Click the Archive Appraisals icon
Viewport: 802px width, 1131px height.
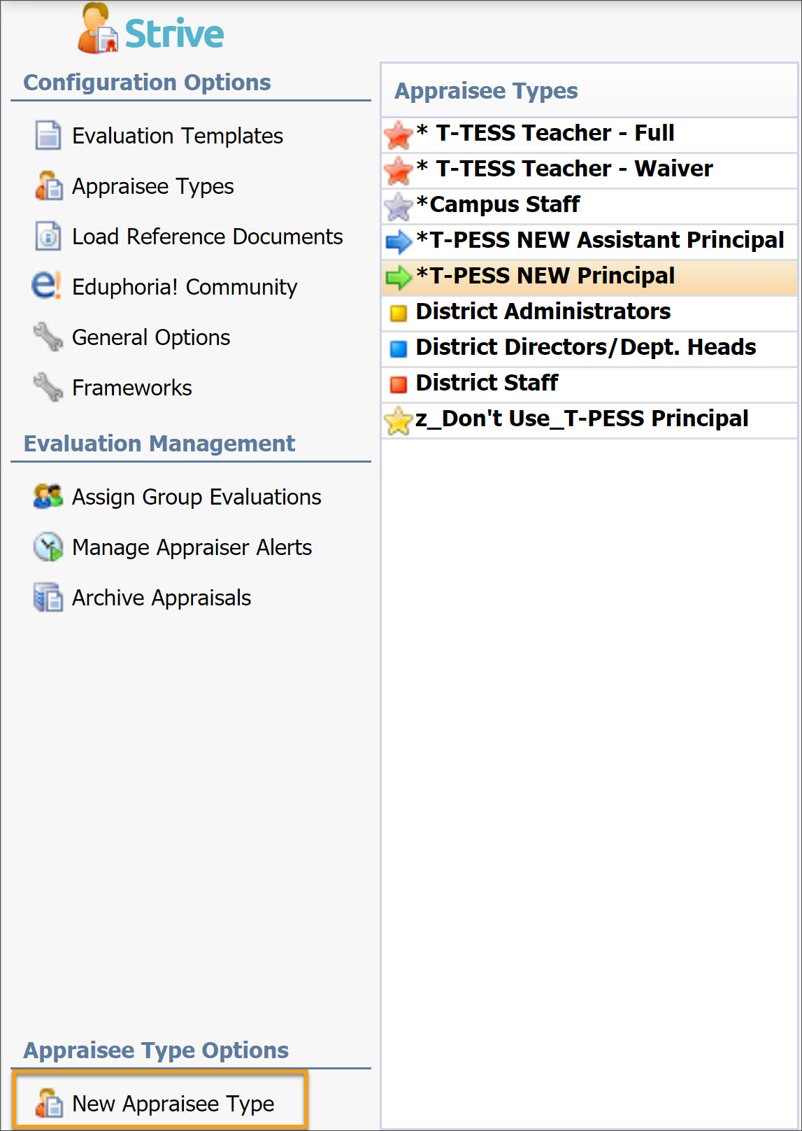tap(48, 597)
